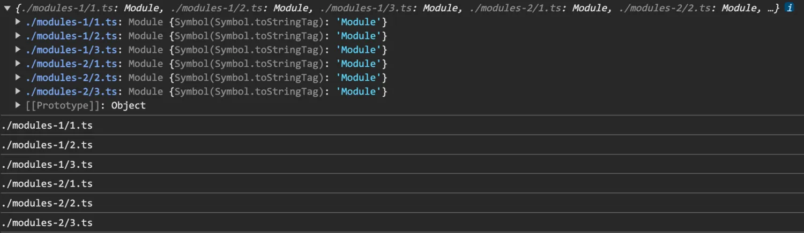Expand the ./modules-2/1.ts Module entry
804x233 pixels.
point(18,64)
